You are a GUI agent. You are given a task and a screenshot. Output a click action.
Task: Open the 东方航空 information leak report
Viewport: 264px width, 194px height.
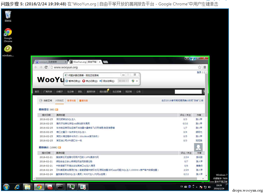pos(85,128)
